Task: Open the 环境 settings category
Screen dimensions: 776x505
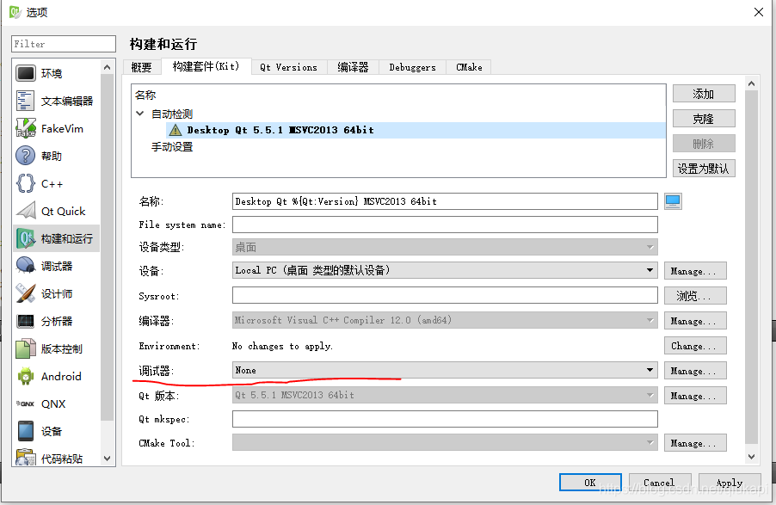Action: (57, 73)
